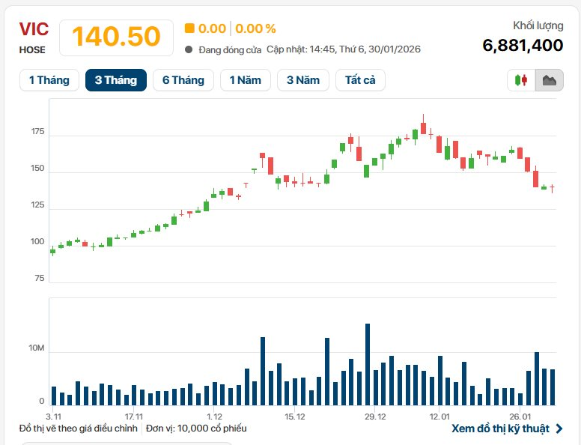Show 3 Năm price history
This screenshot has height=445, width=581.
point(302,80)
